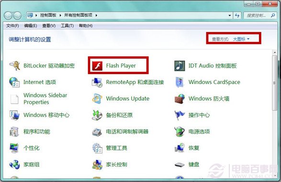The width and height of the screenshot is (281, 182).
Task: Go back with the navigation Back button
Action: (8, 16)
